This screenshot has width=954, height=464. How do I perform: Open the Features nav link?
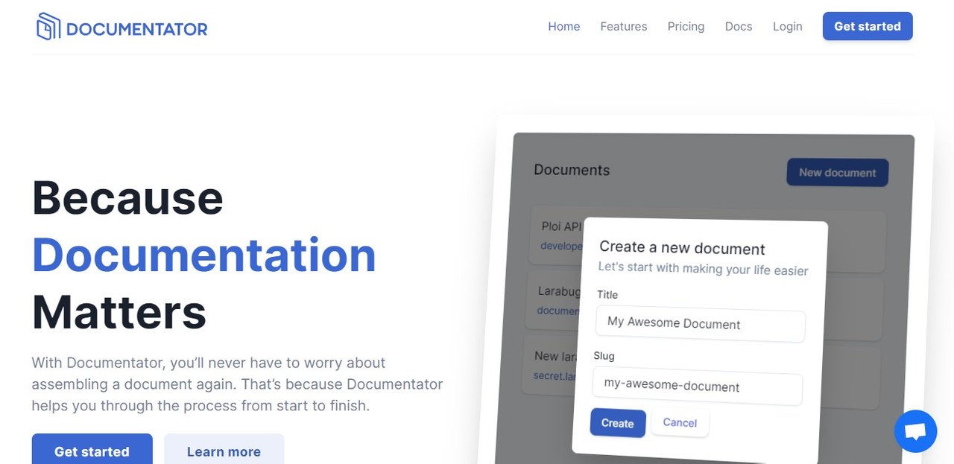pos(624,26)
